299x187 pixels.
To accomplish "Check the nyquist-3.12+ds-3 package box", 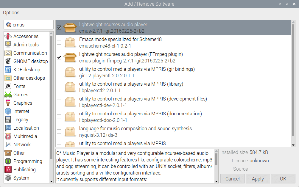I will point(59,131).
